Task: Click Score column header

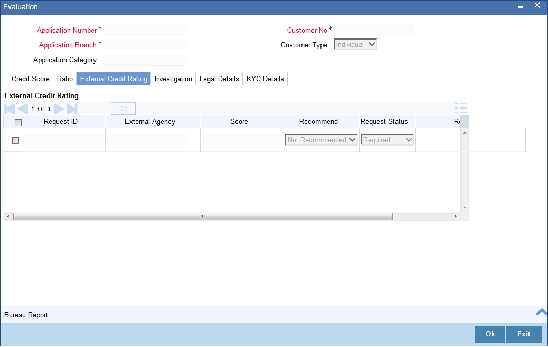Action: pos(239,121)
